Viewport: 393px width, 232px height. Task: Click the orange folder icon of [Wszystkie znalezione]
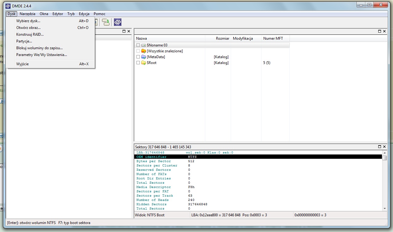(x=143, y=51)
